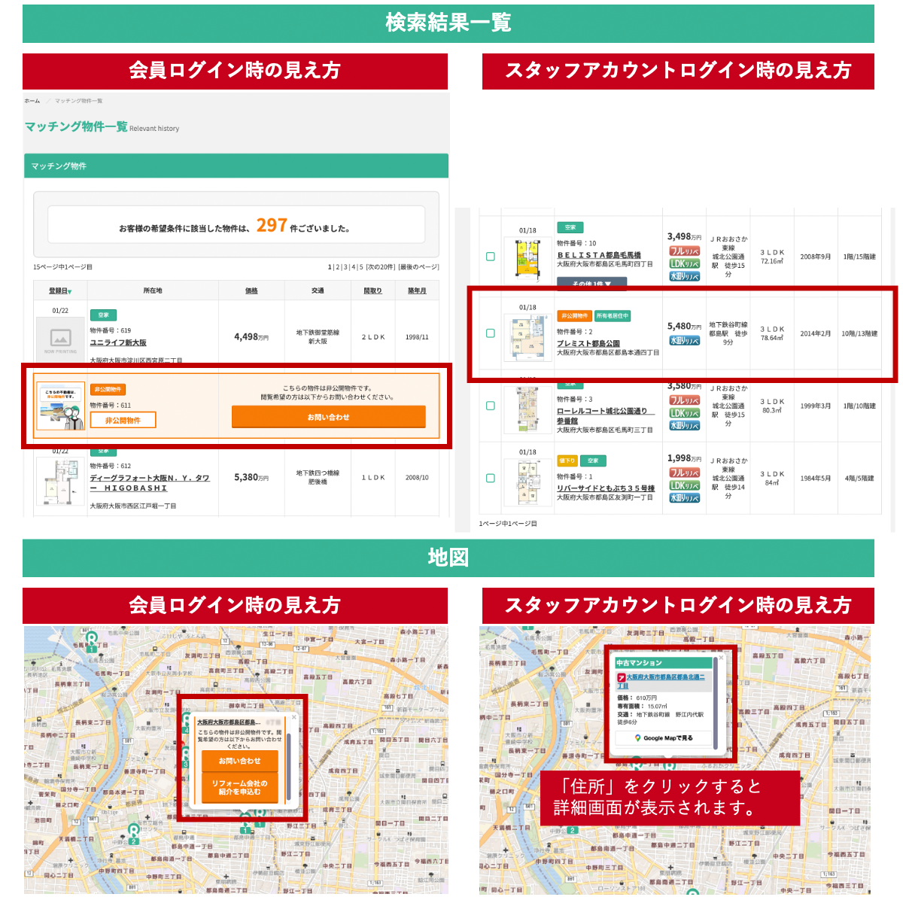Screen dimensions: 903x903
Task: Open ユニライフ新大阪 property link
Action: pos(118,342)
